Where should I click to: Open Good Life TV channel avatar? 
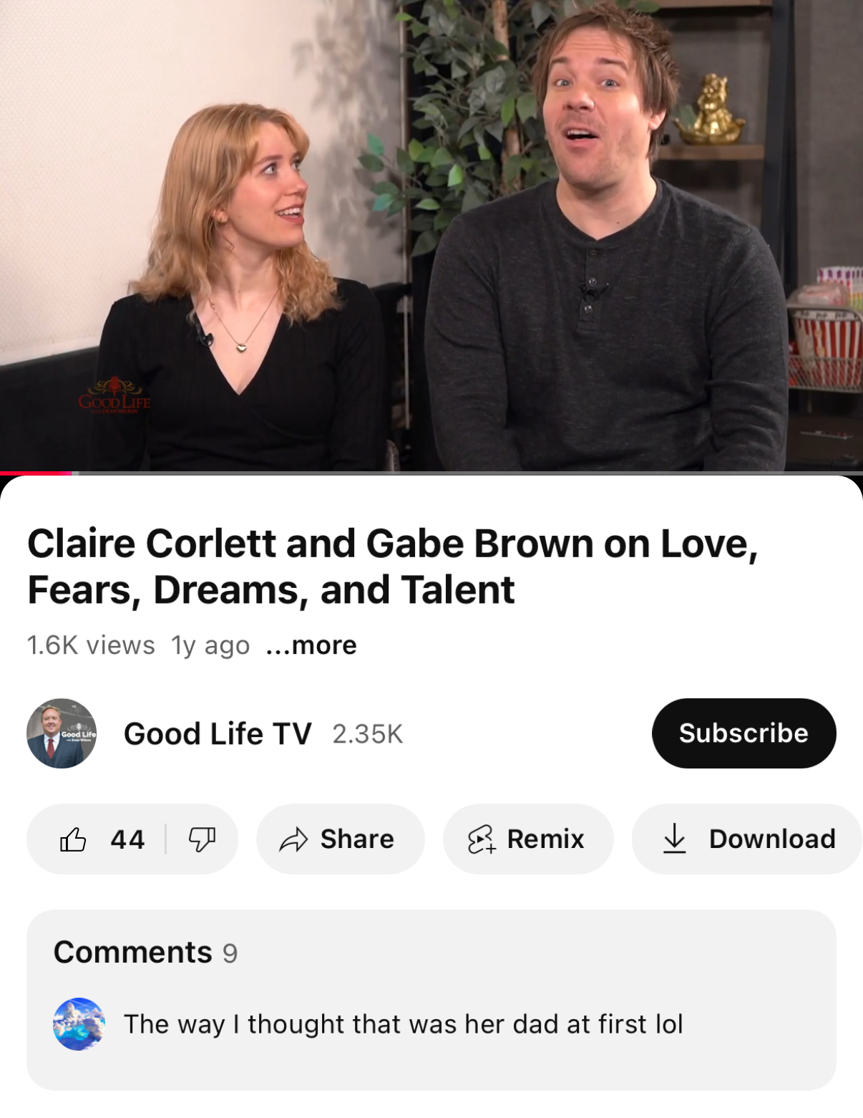tap(62, 733)
